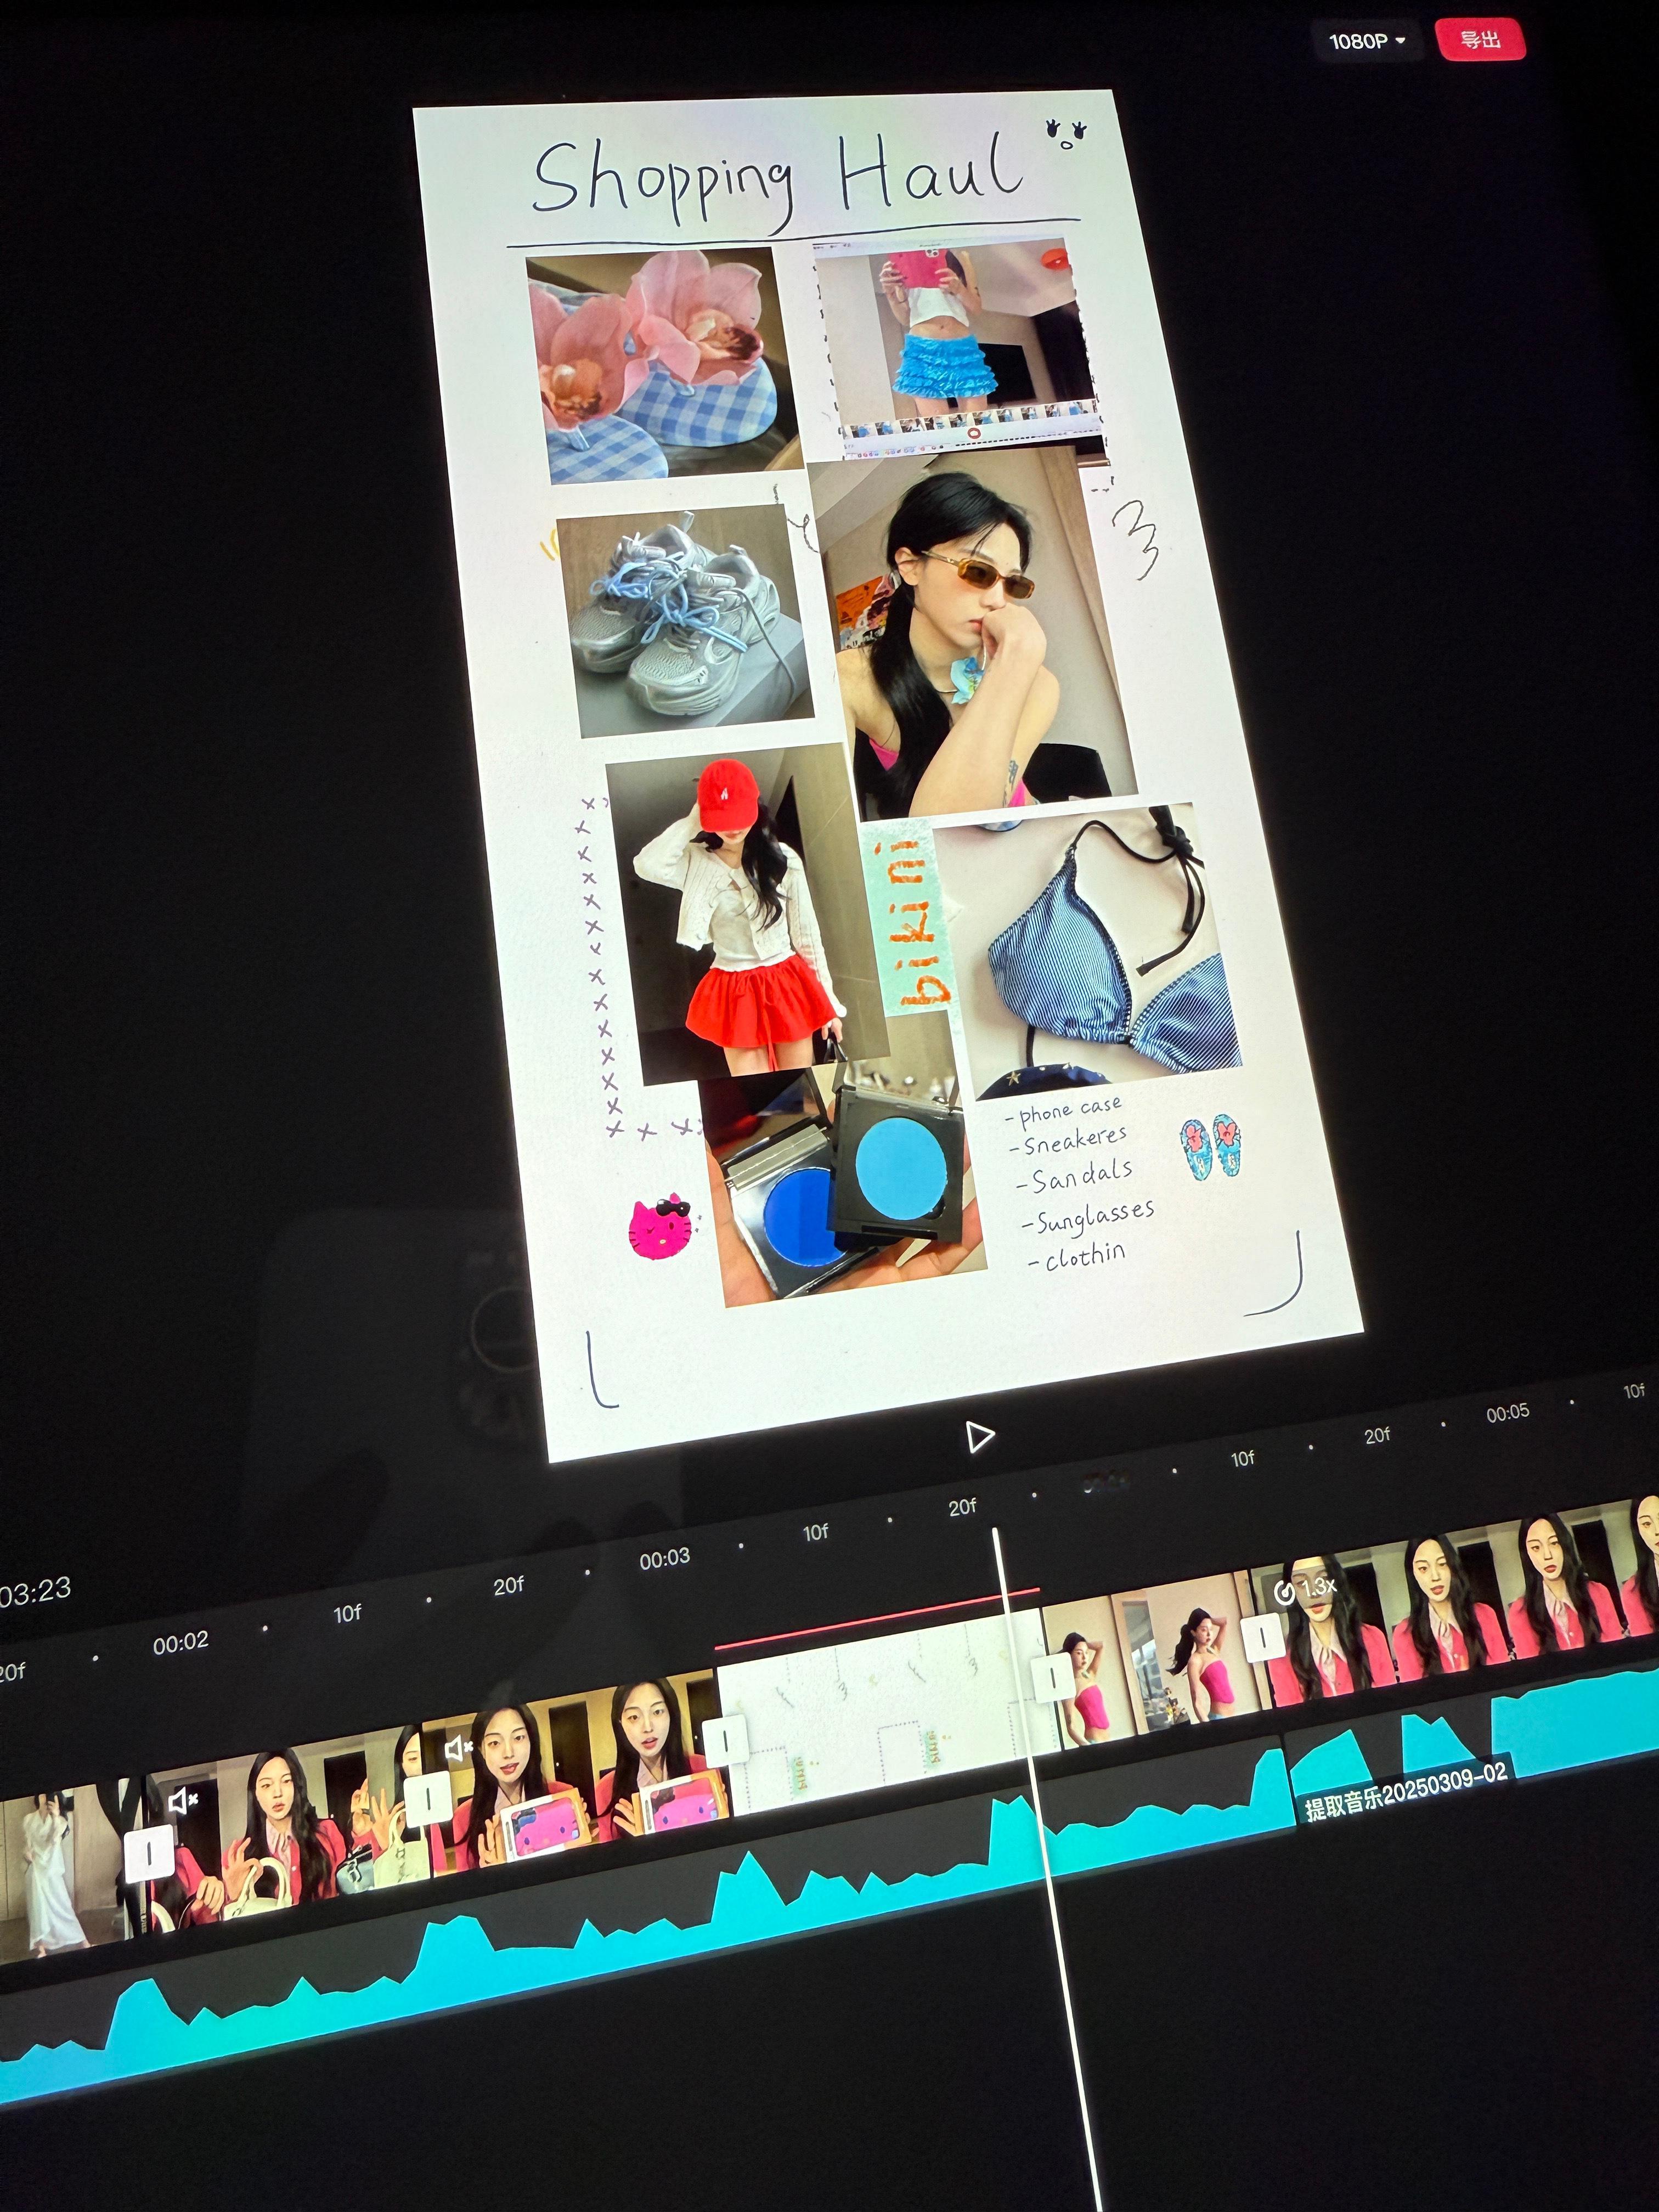
Task: Open the transition before the Shopping Haul image clip
Action: pyautogui.click(x=725, y=1741)
